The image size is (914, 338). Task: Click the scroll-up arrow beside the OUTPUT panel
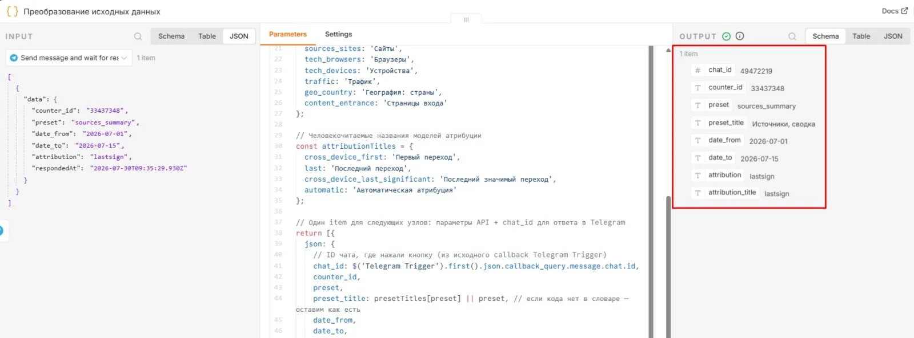point(668,51)
